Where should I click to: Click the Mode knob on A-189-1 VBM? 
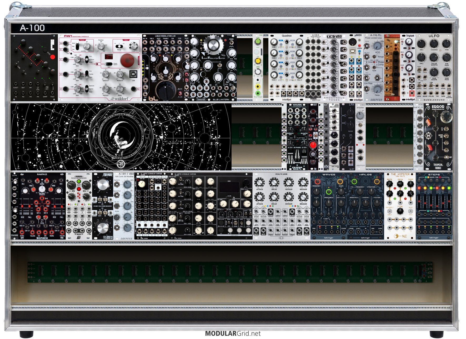tap(117, 217)
